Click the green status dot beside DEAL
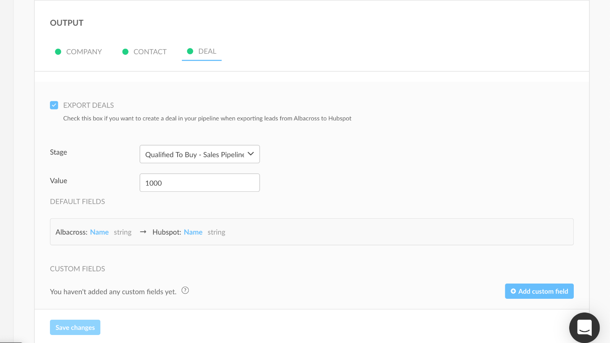Image resolution: width=610 pixels, height=343 pixels. (x=190, y=51)
